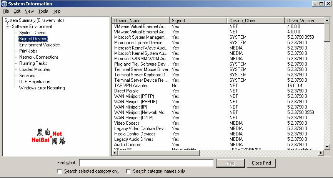Select Network Connections in the tree
333x178 pixels.
click(39, 57)
